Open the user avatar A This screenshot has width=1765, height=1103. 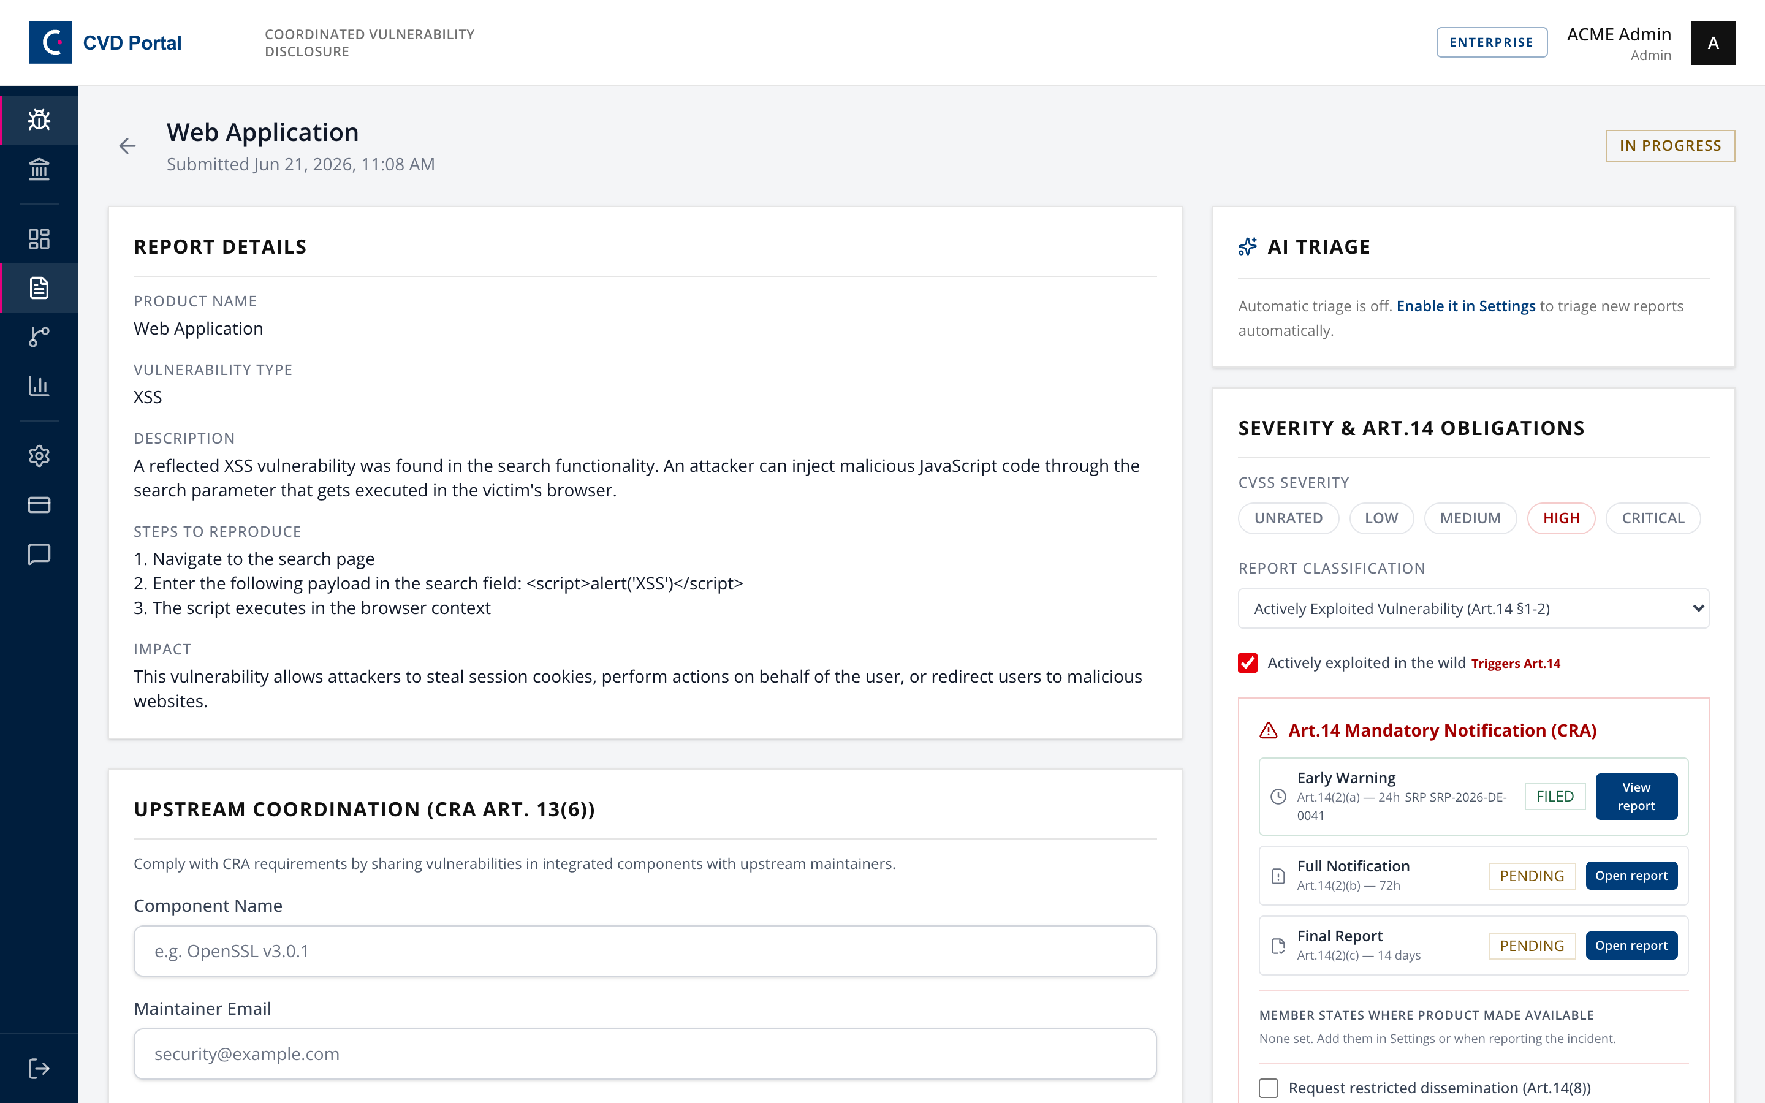coord(1714,43)
